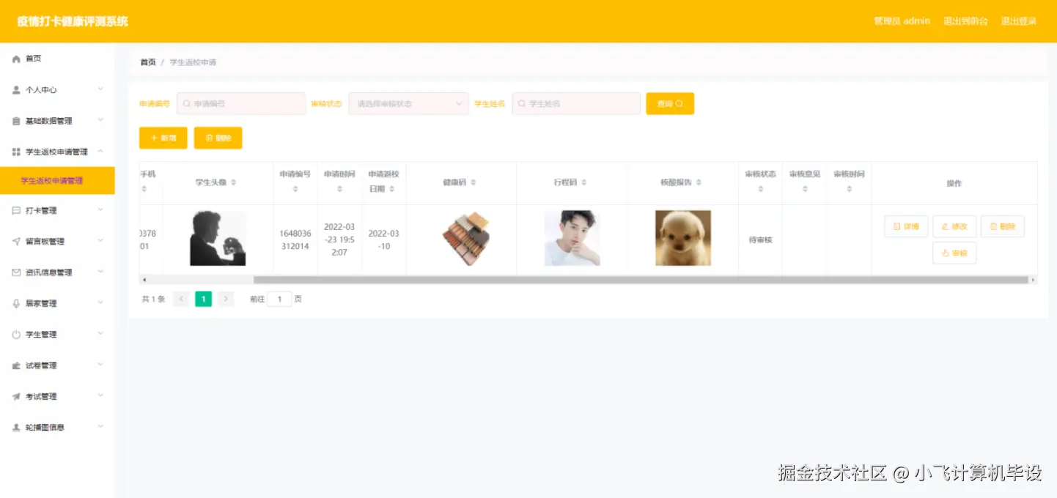Click the home icon beside 首页 in sidebar

pos(16,59)
